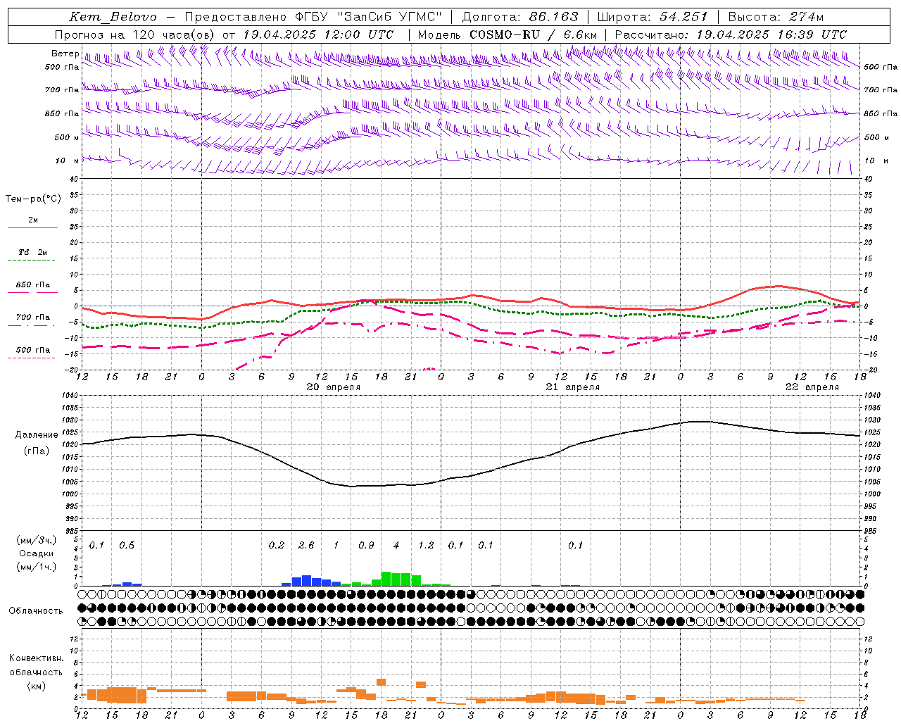Click the Тем-ра(°C) panel label
901x721 pixels.
[33, 199]
